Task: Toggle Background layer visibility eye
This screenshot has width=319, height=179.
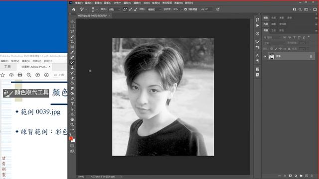Action: 265,56
